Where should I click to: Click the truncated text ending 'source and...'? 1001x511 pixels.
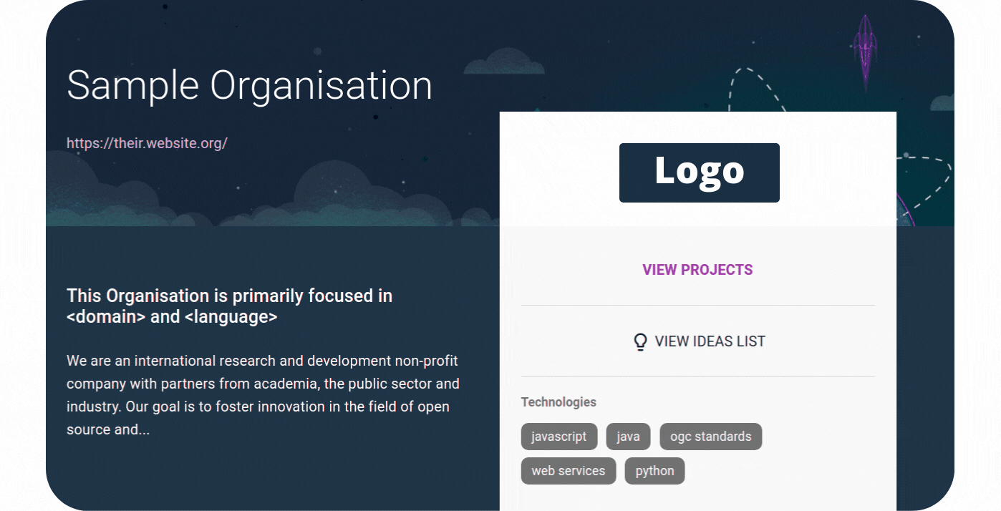point(108,430)
